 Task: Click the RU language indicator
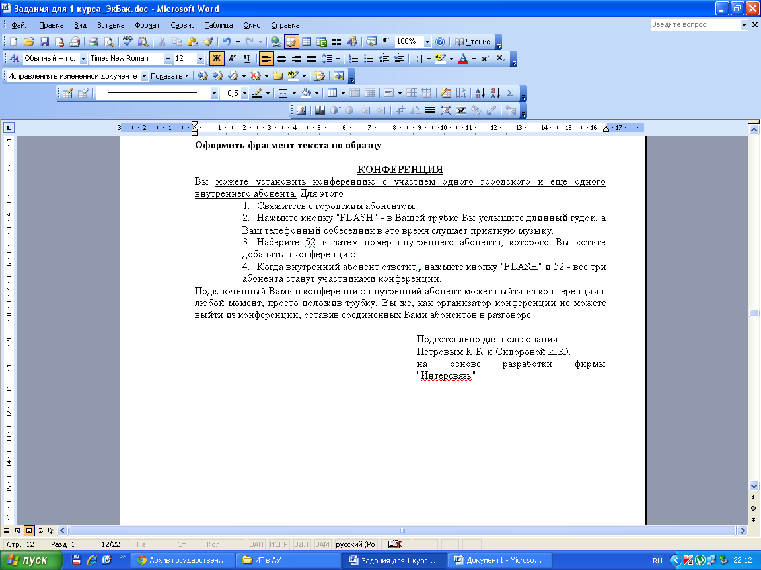pyautogui.click(x=657, y=561)
